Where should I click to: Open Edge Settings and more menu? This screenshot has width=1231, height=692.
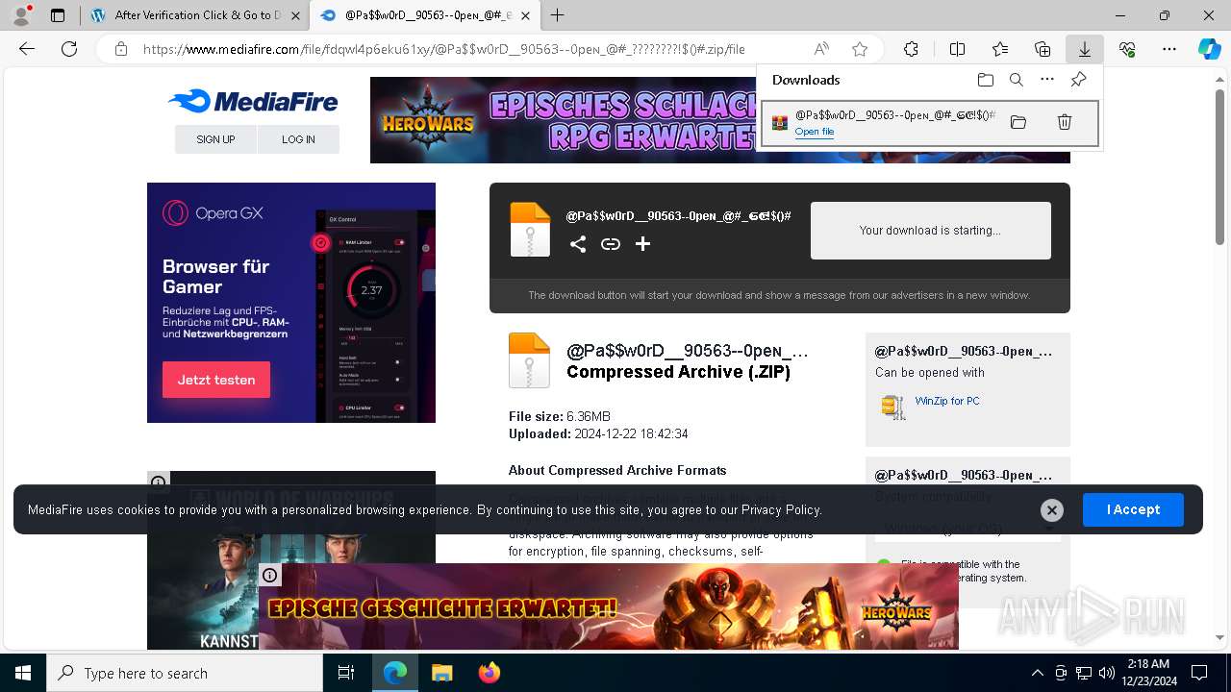(1169, 49)
